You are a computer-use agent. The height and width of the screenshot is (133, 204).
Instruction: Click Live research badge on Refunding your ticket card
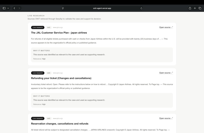coord(38,73)
